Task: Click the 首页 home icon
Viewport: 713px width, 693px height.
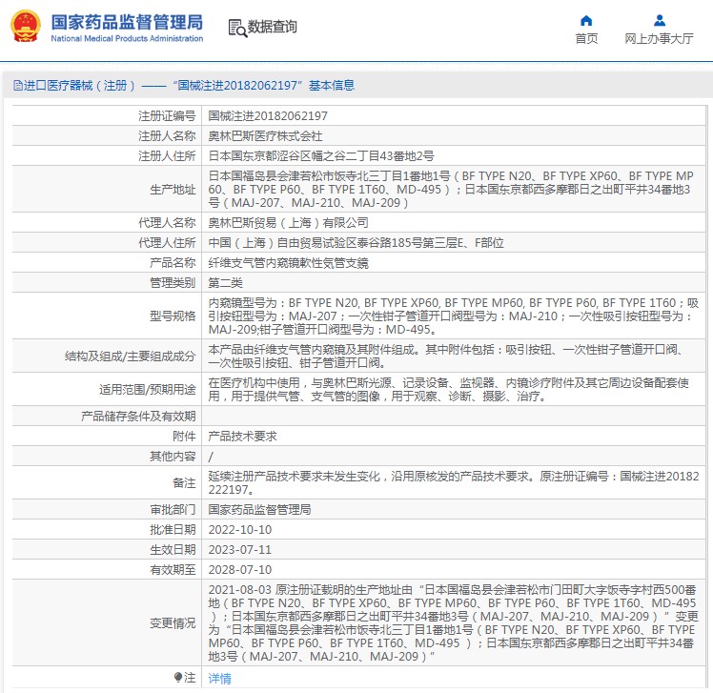Action: (x=586, y=20)
